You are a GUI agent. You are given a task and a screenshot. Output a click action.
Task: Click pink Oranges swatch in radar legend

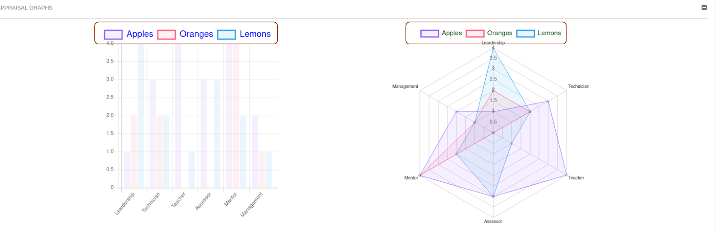pyautogui.click(x=475, y=34)
